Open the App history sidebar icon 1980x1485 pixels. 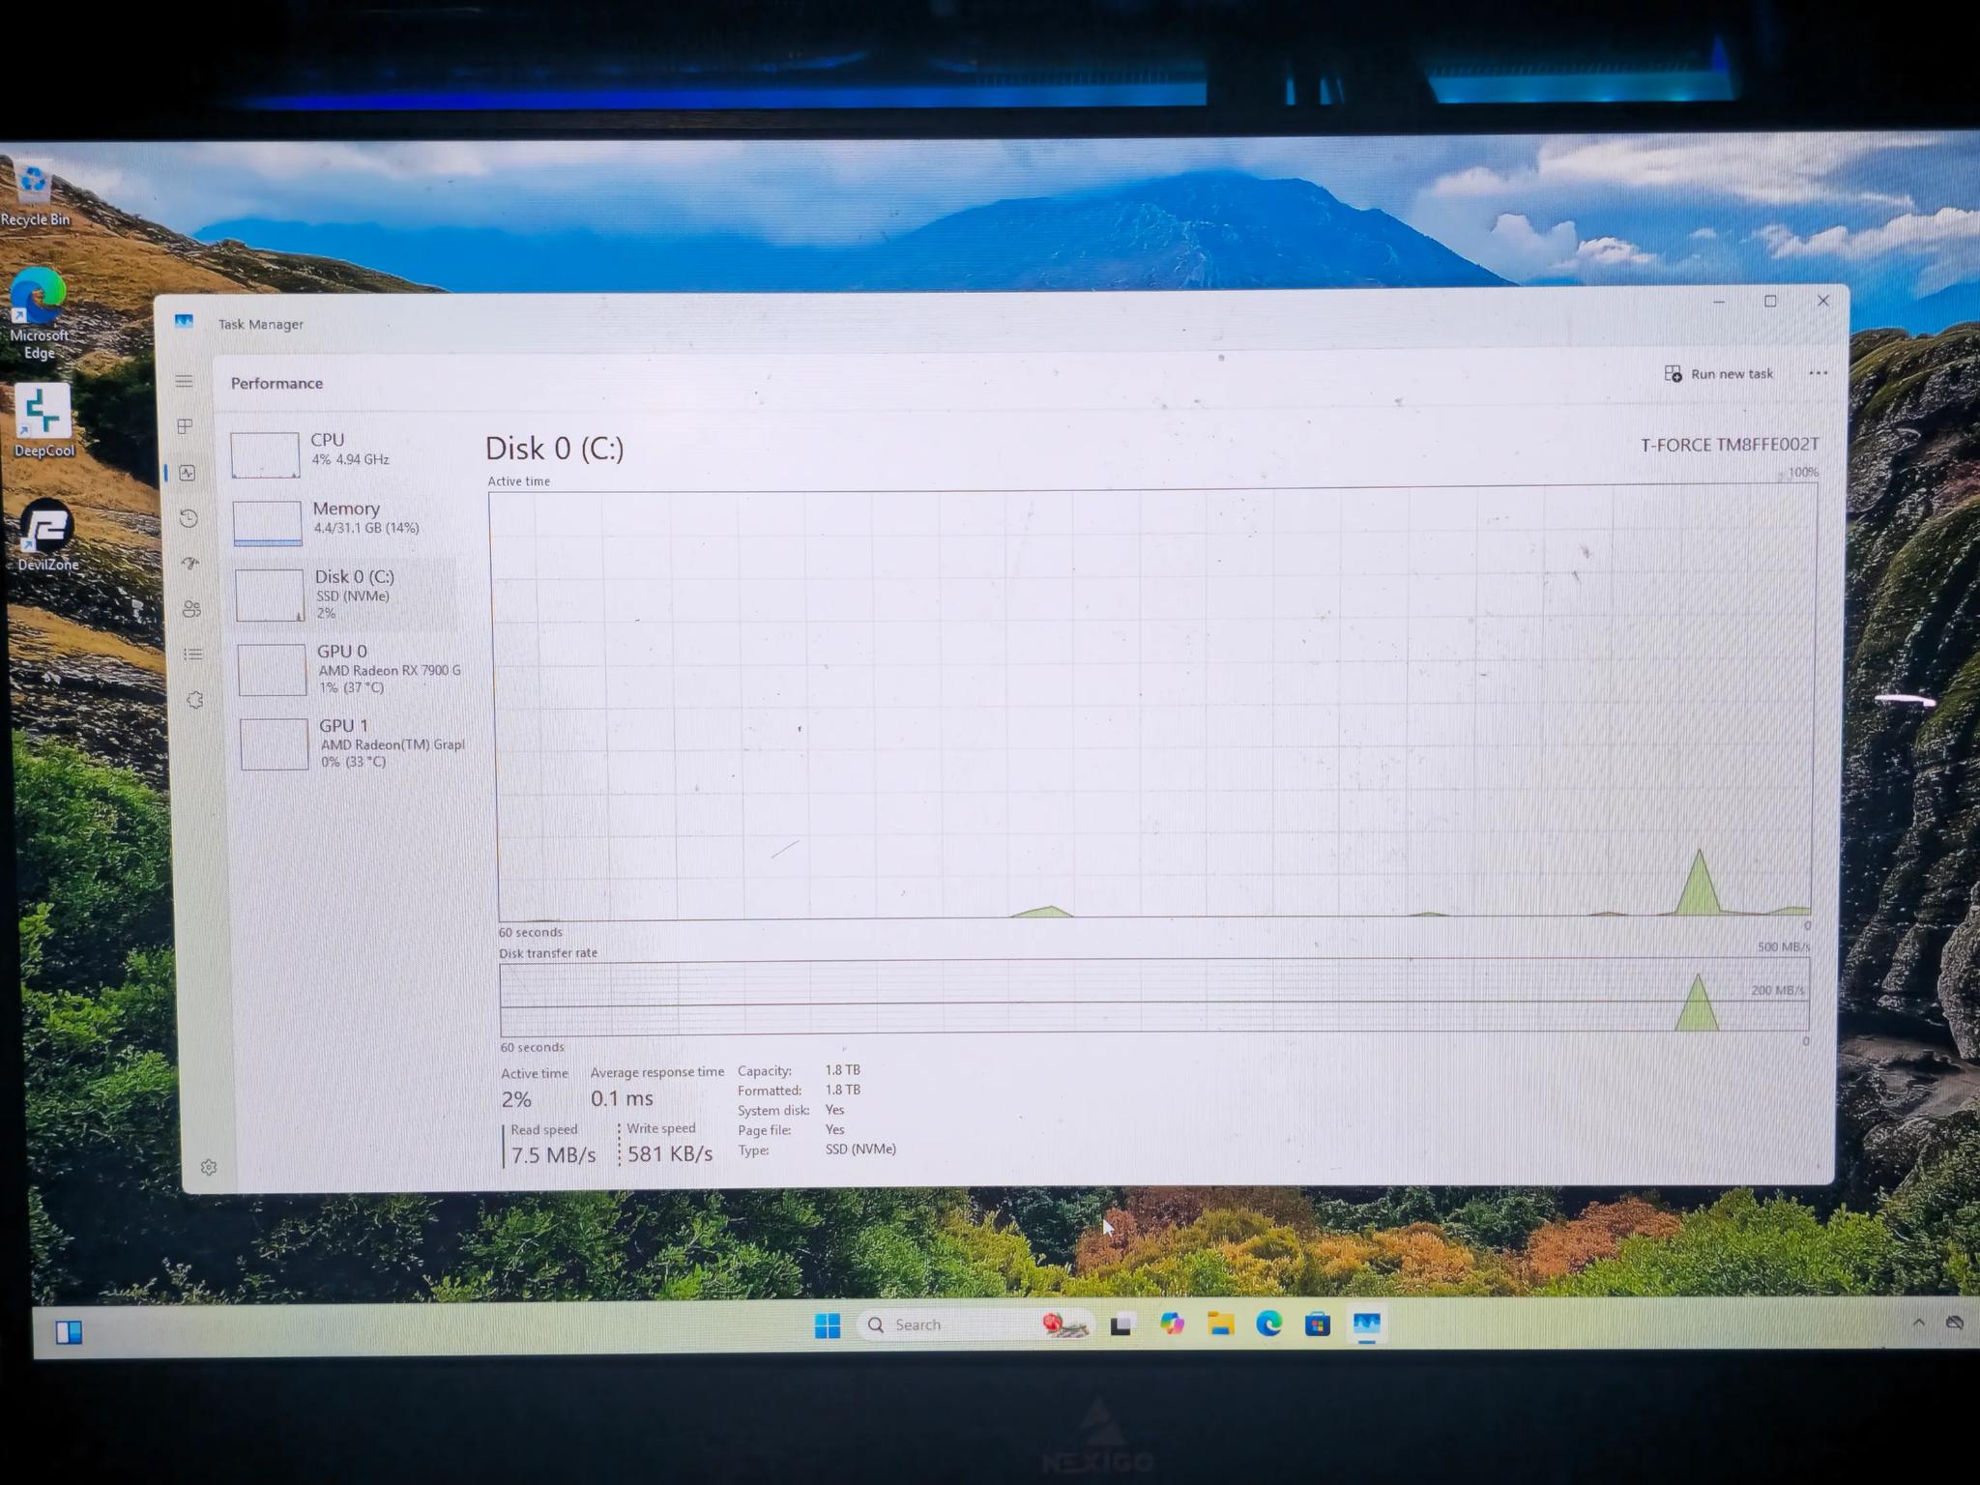189,518
